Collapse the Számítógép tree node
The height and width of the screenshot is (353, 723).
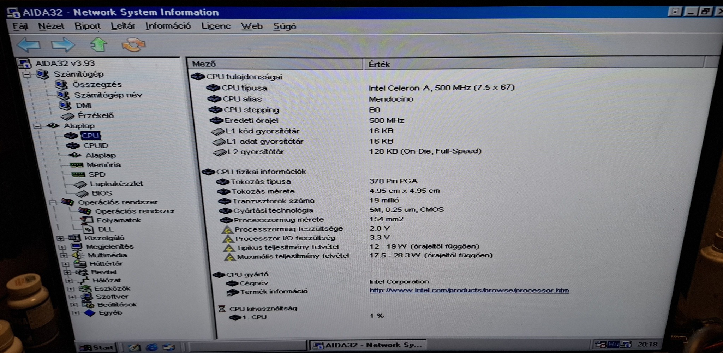(x=26, y=74)
